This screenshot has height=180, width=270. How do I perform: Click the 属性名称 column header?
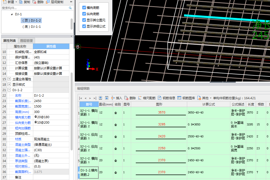click(20, 46)
